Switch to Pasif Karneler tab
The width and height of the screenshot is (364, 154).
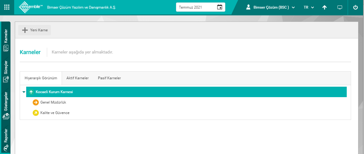109,78
